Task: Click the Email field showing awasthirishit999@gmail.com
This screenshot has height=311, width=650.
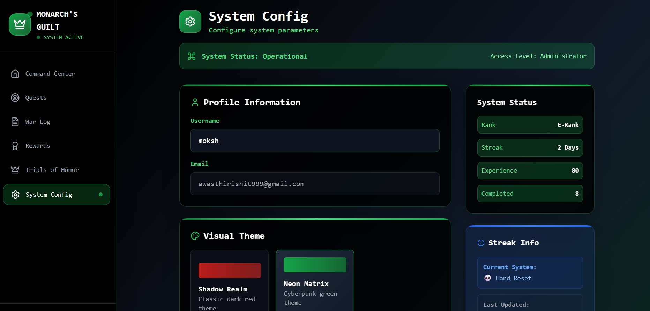Action: point(315,184)
